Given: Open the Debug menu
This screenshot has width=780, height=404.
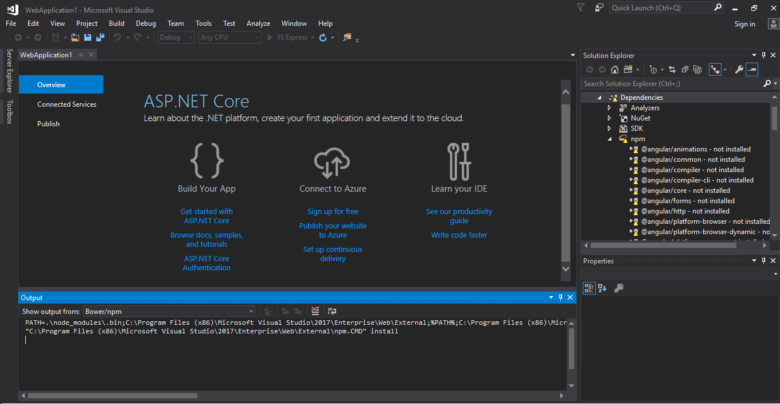Looking at the screenshot, I should pyautogui.click(x=146, y=24).
